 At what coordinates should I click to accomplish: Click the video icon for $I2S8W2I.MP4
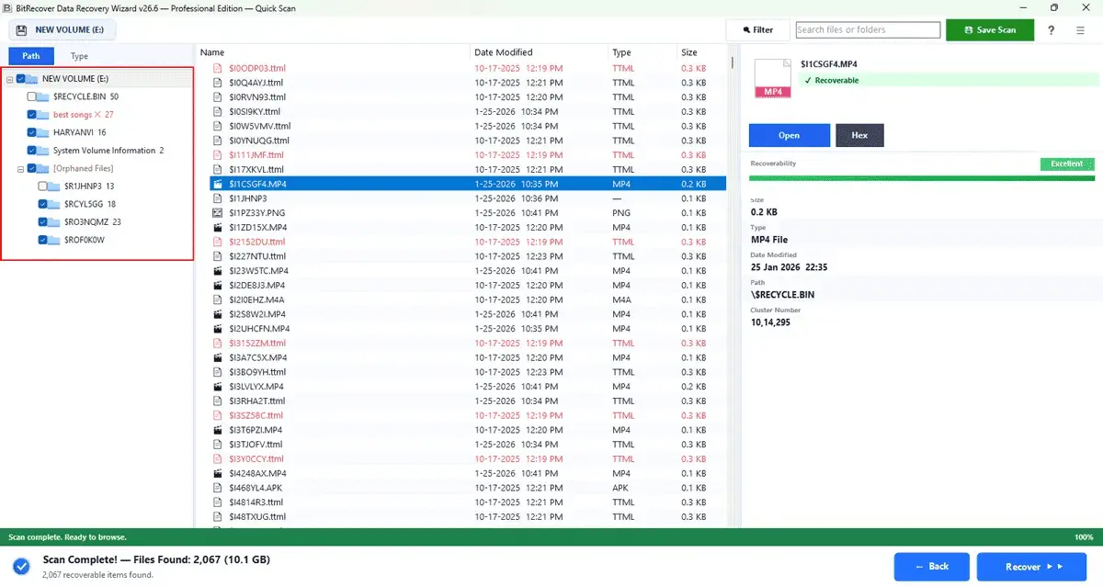[218, 313]
